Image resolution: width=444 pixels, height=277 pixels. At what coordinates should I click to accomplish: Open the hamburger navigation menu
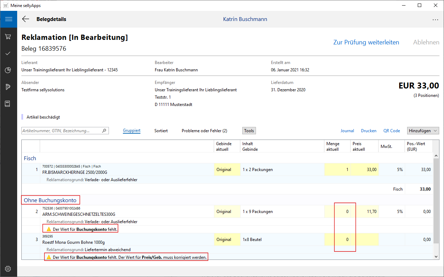click(x=8, y=19)
